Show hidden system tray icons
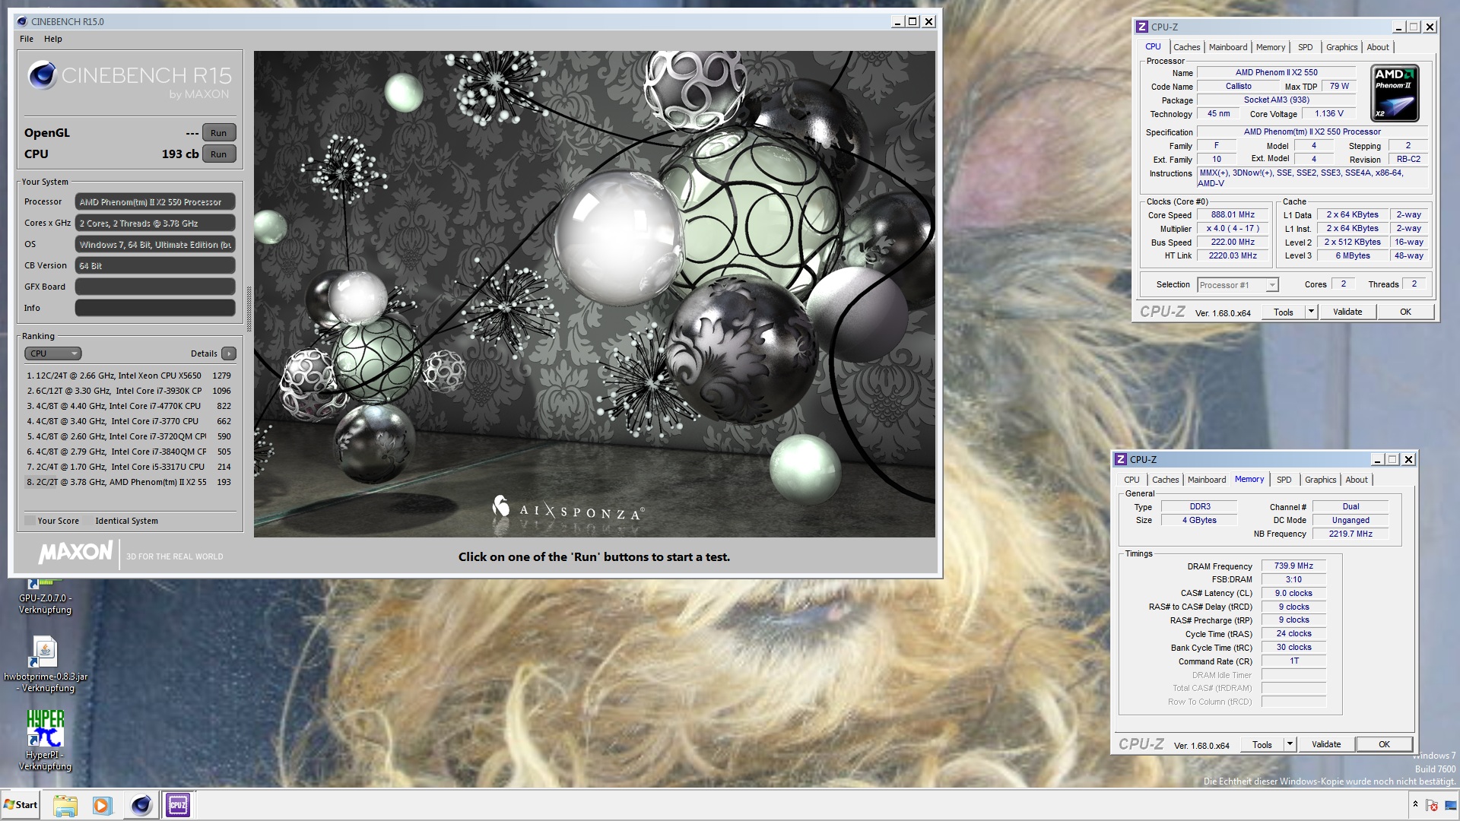This screenshot has height=821, width=1460. (x=1415, y=804)
